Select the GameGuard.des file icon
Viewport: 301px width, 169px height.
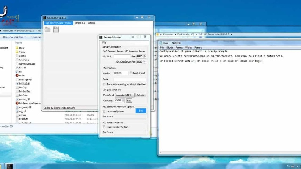17,64
